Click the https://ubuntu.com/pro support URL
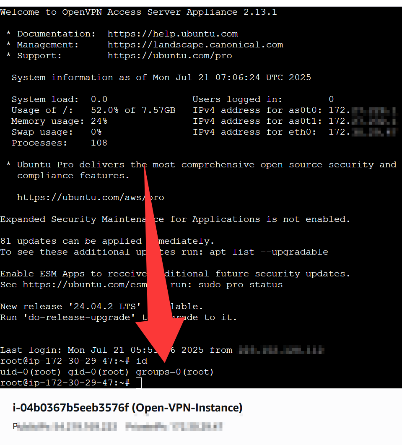This screenshot has height=445, width=402. [170, 56]
